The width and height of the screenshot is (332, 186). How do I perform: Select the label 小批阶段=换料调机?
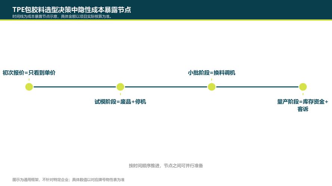[211, 73]
